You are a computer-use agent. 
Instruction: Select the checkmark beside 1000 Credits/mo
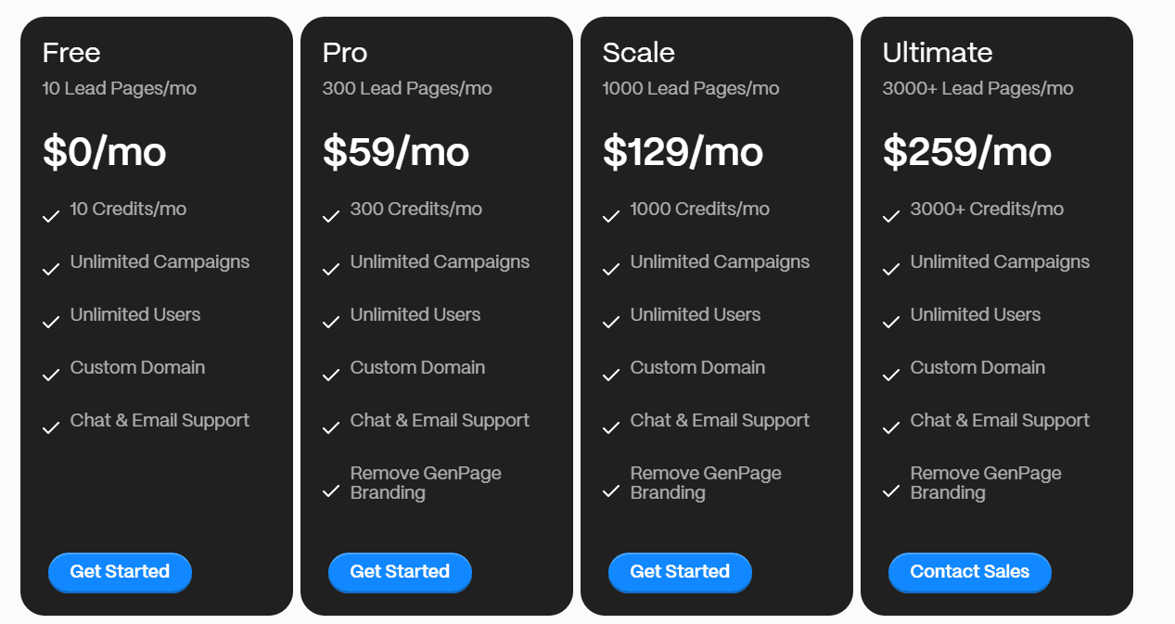tap(611, 216)
